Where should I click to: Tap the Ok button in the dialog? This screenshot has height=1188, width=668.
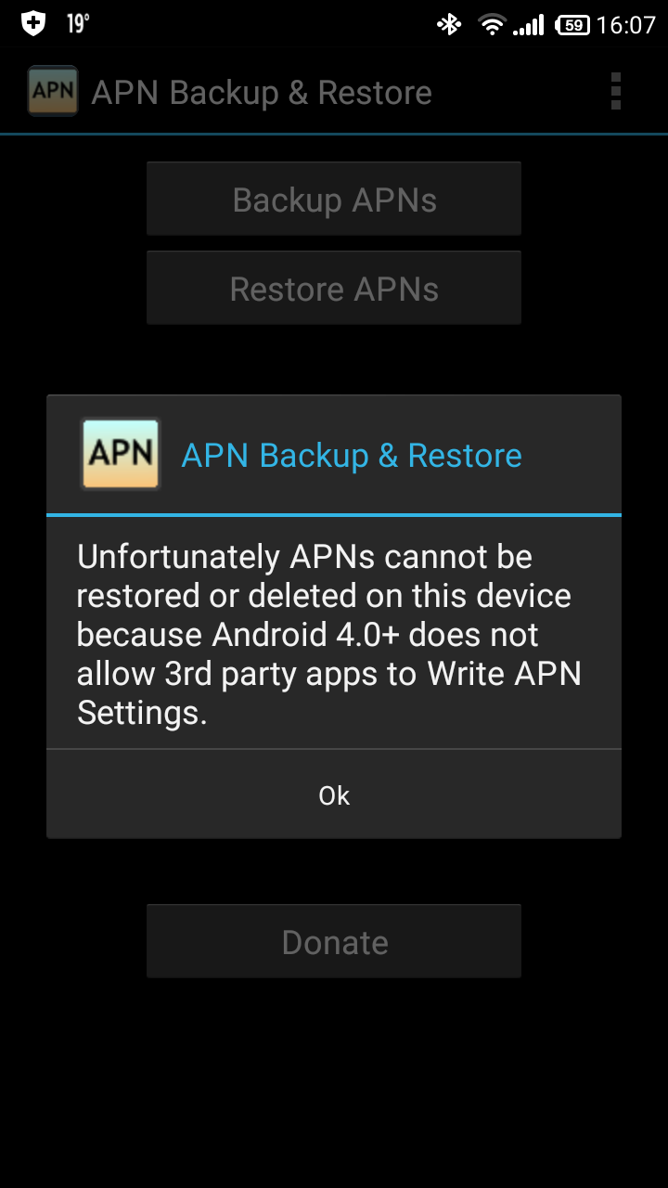coord(334,794)
